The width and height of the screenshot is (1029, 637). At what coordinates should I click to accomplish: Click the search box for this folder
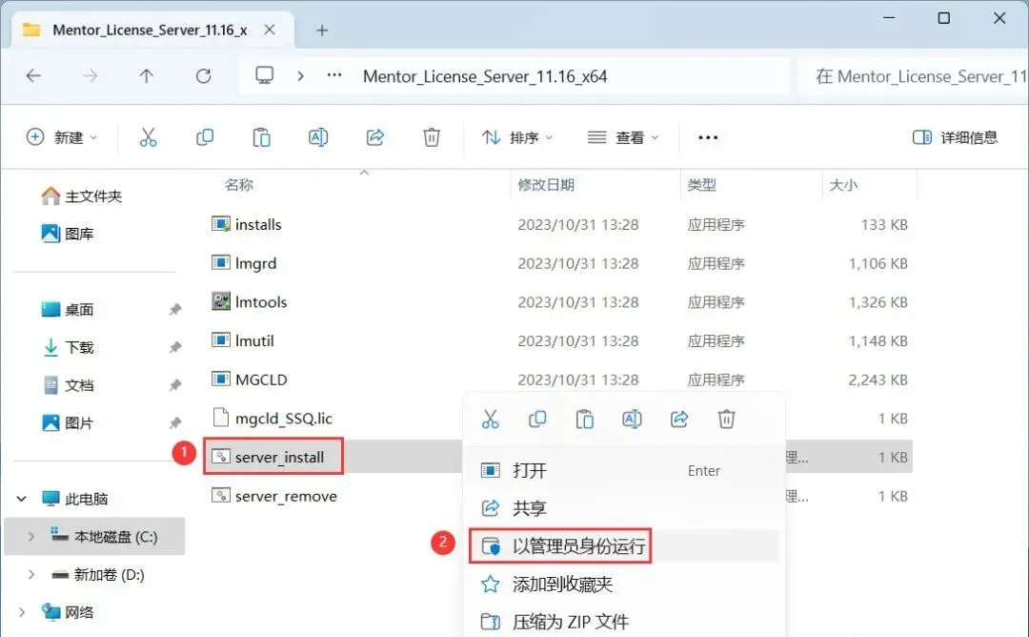[x=914, y=76]
